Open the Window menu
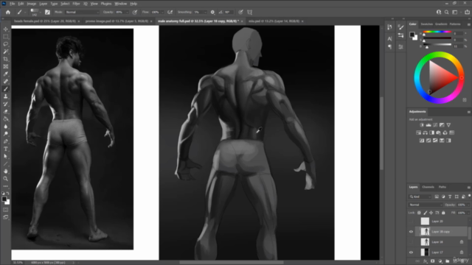The height and width of the screenshot is (265, 472). tap(120, 4)
